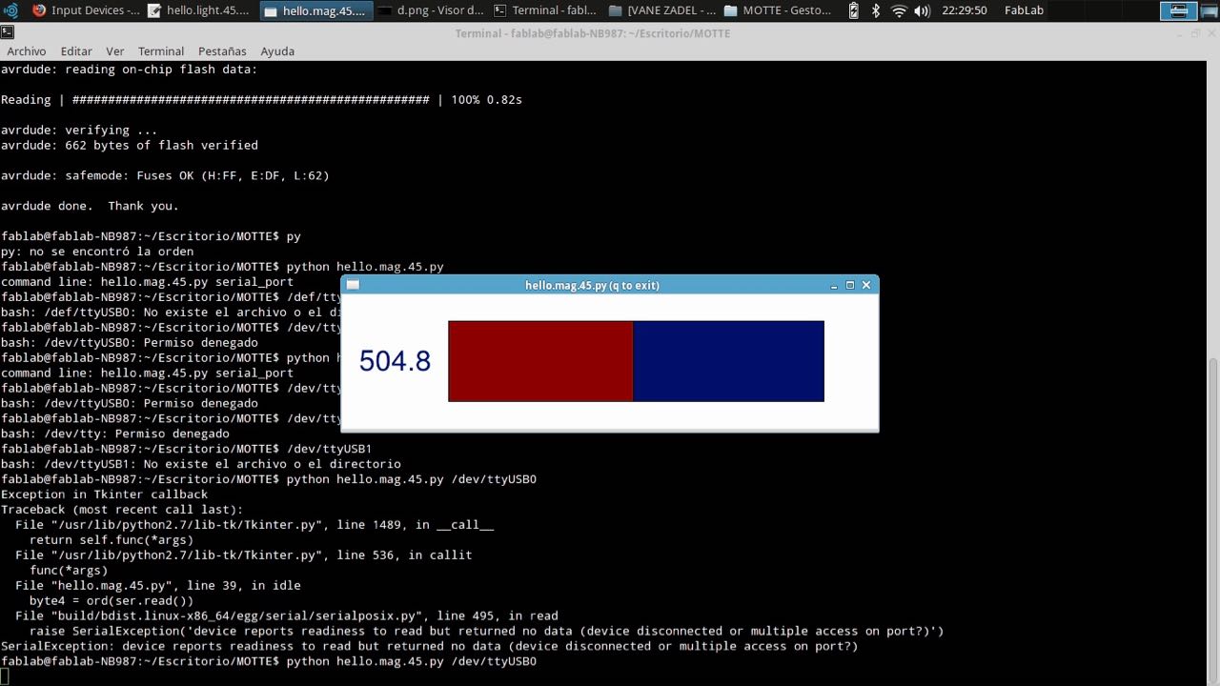Screen dimensions: 1220x686
Task: Open the Terminal window menu icon
Action: (8, 32)
